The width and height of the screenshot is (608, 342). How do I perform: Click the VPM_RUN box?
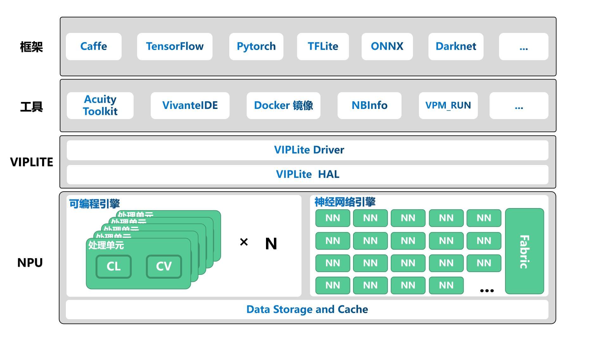click(x=448, y=105)
